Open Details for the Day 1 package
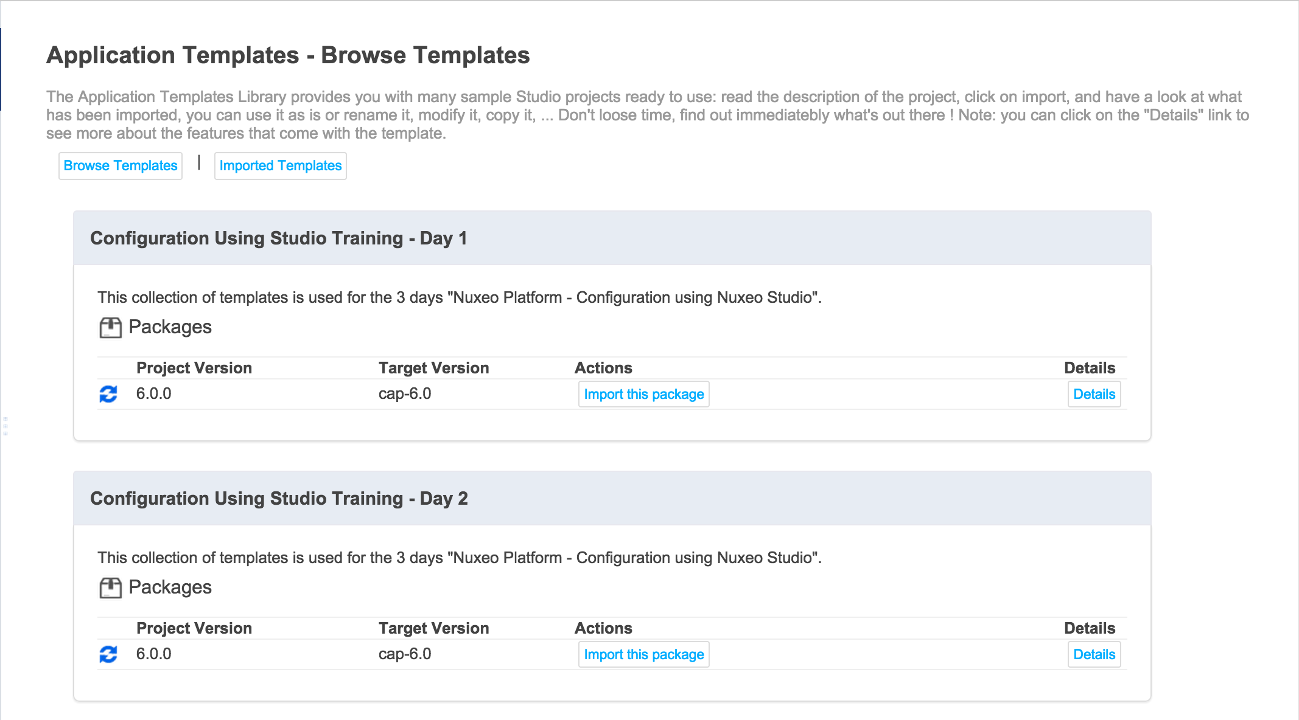 click(x=1094, y=394)
